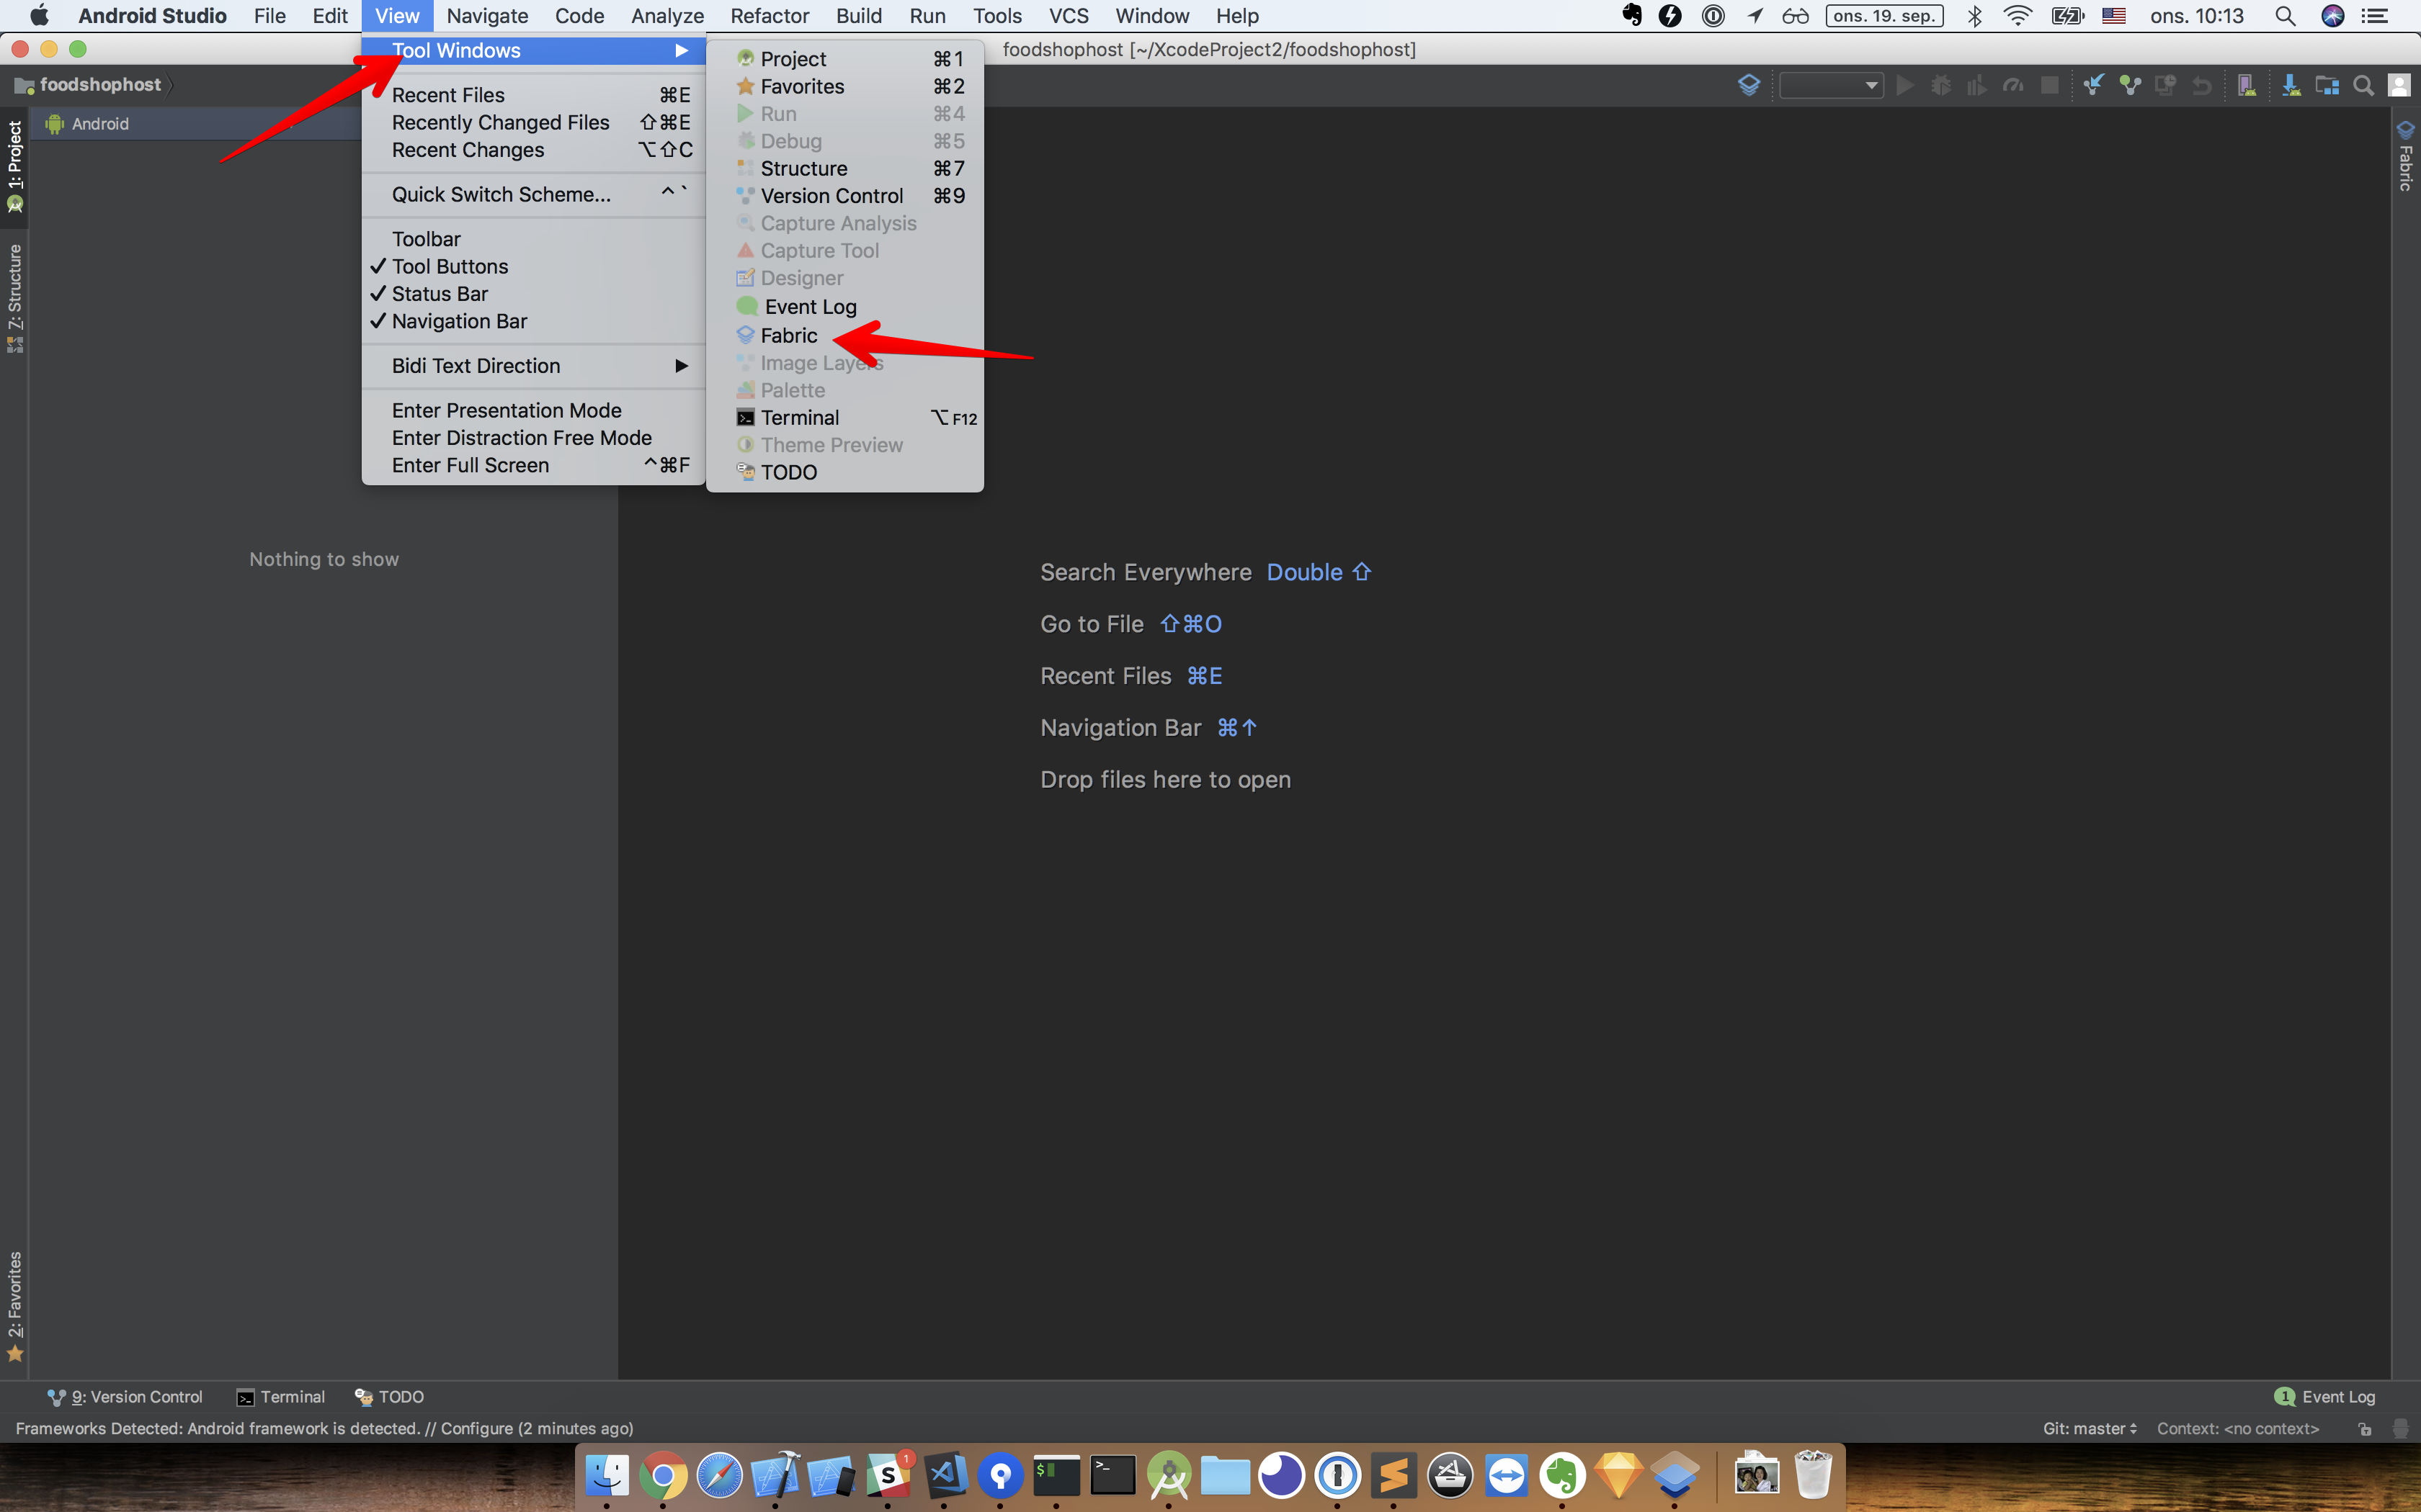Image resolution: width=2421 pixels, height=1512 pixels.
Task: Select Project in the Tool Windows submenu
Action: 844,59
